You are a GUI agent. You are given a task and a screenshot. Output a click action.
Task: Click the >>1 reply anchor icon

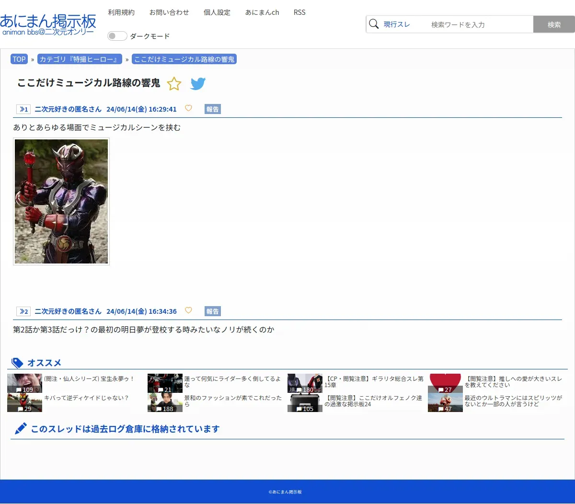click(23, 109)
